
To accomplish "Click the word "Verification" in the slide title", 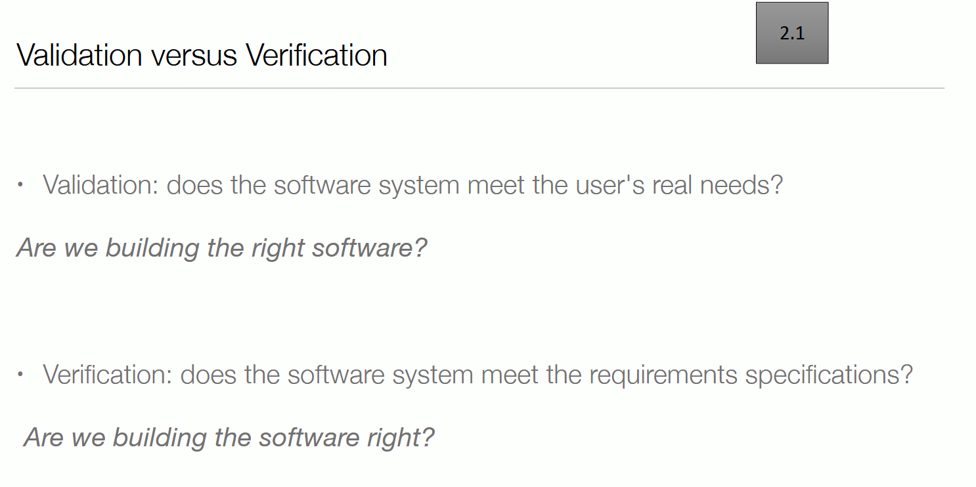I will click(x=317, y=55).
